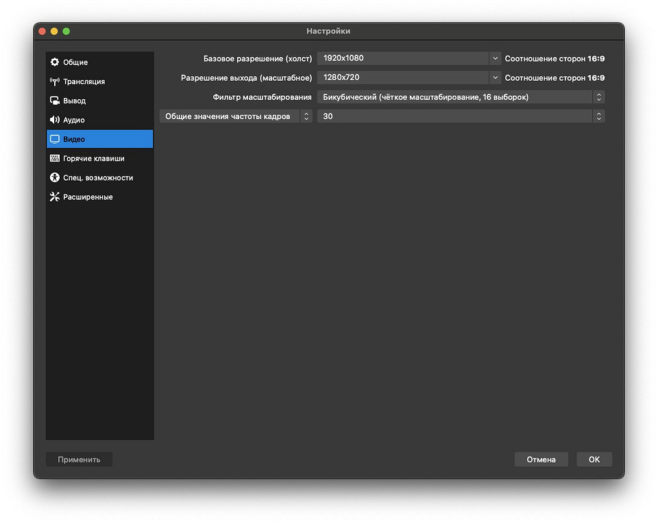Open the Общие значения частоты кадров selector

[236, 116]
